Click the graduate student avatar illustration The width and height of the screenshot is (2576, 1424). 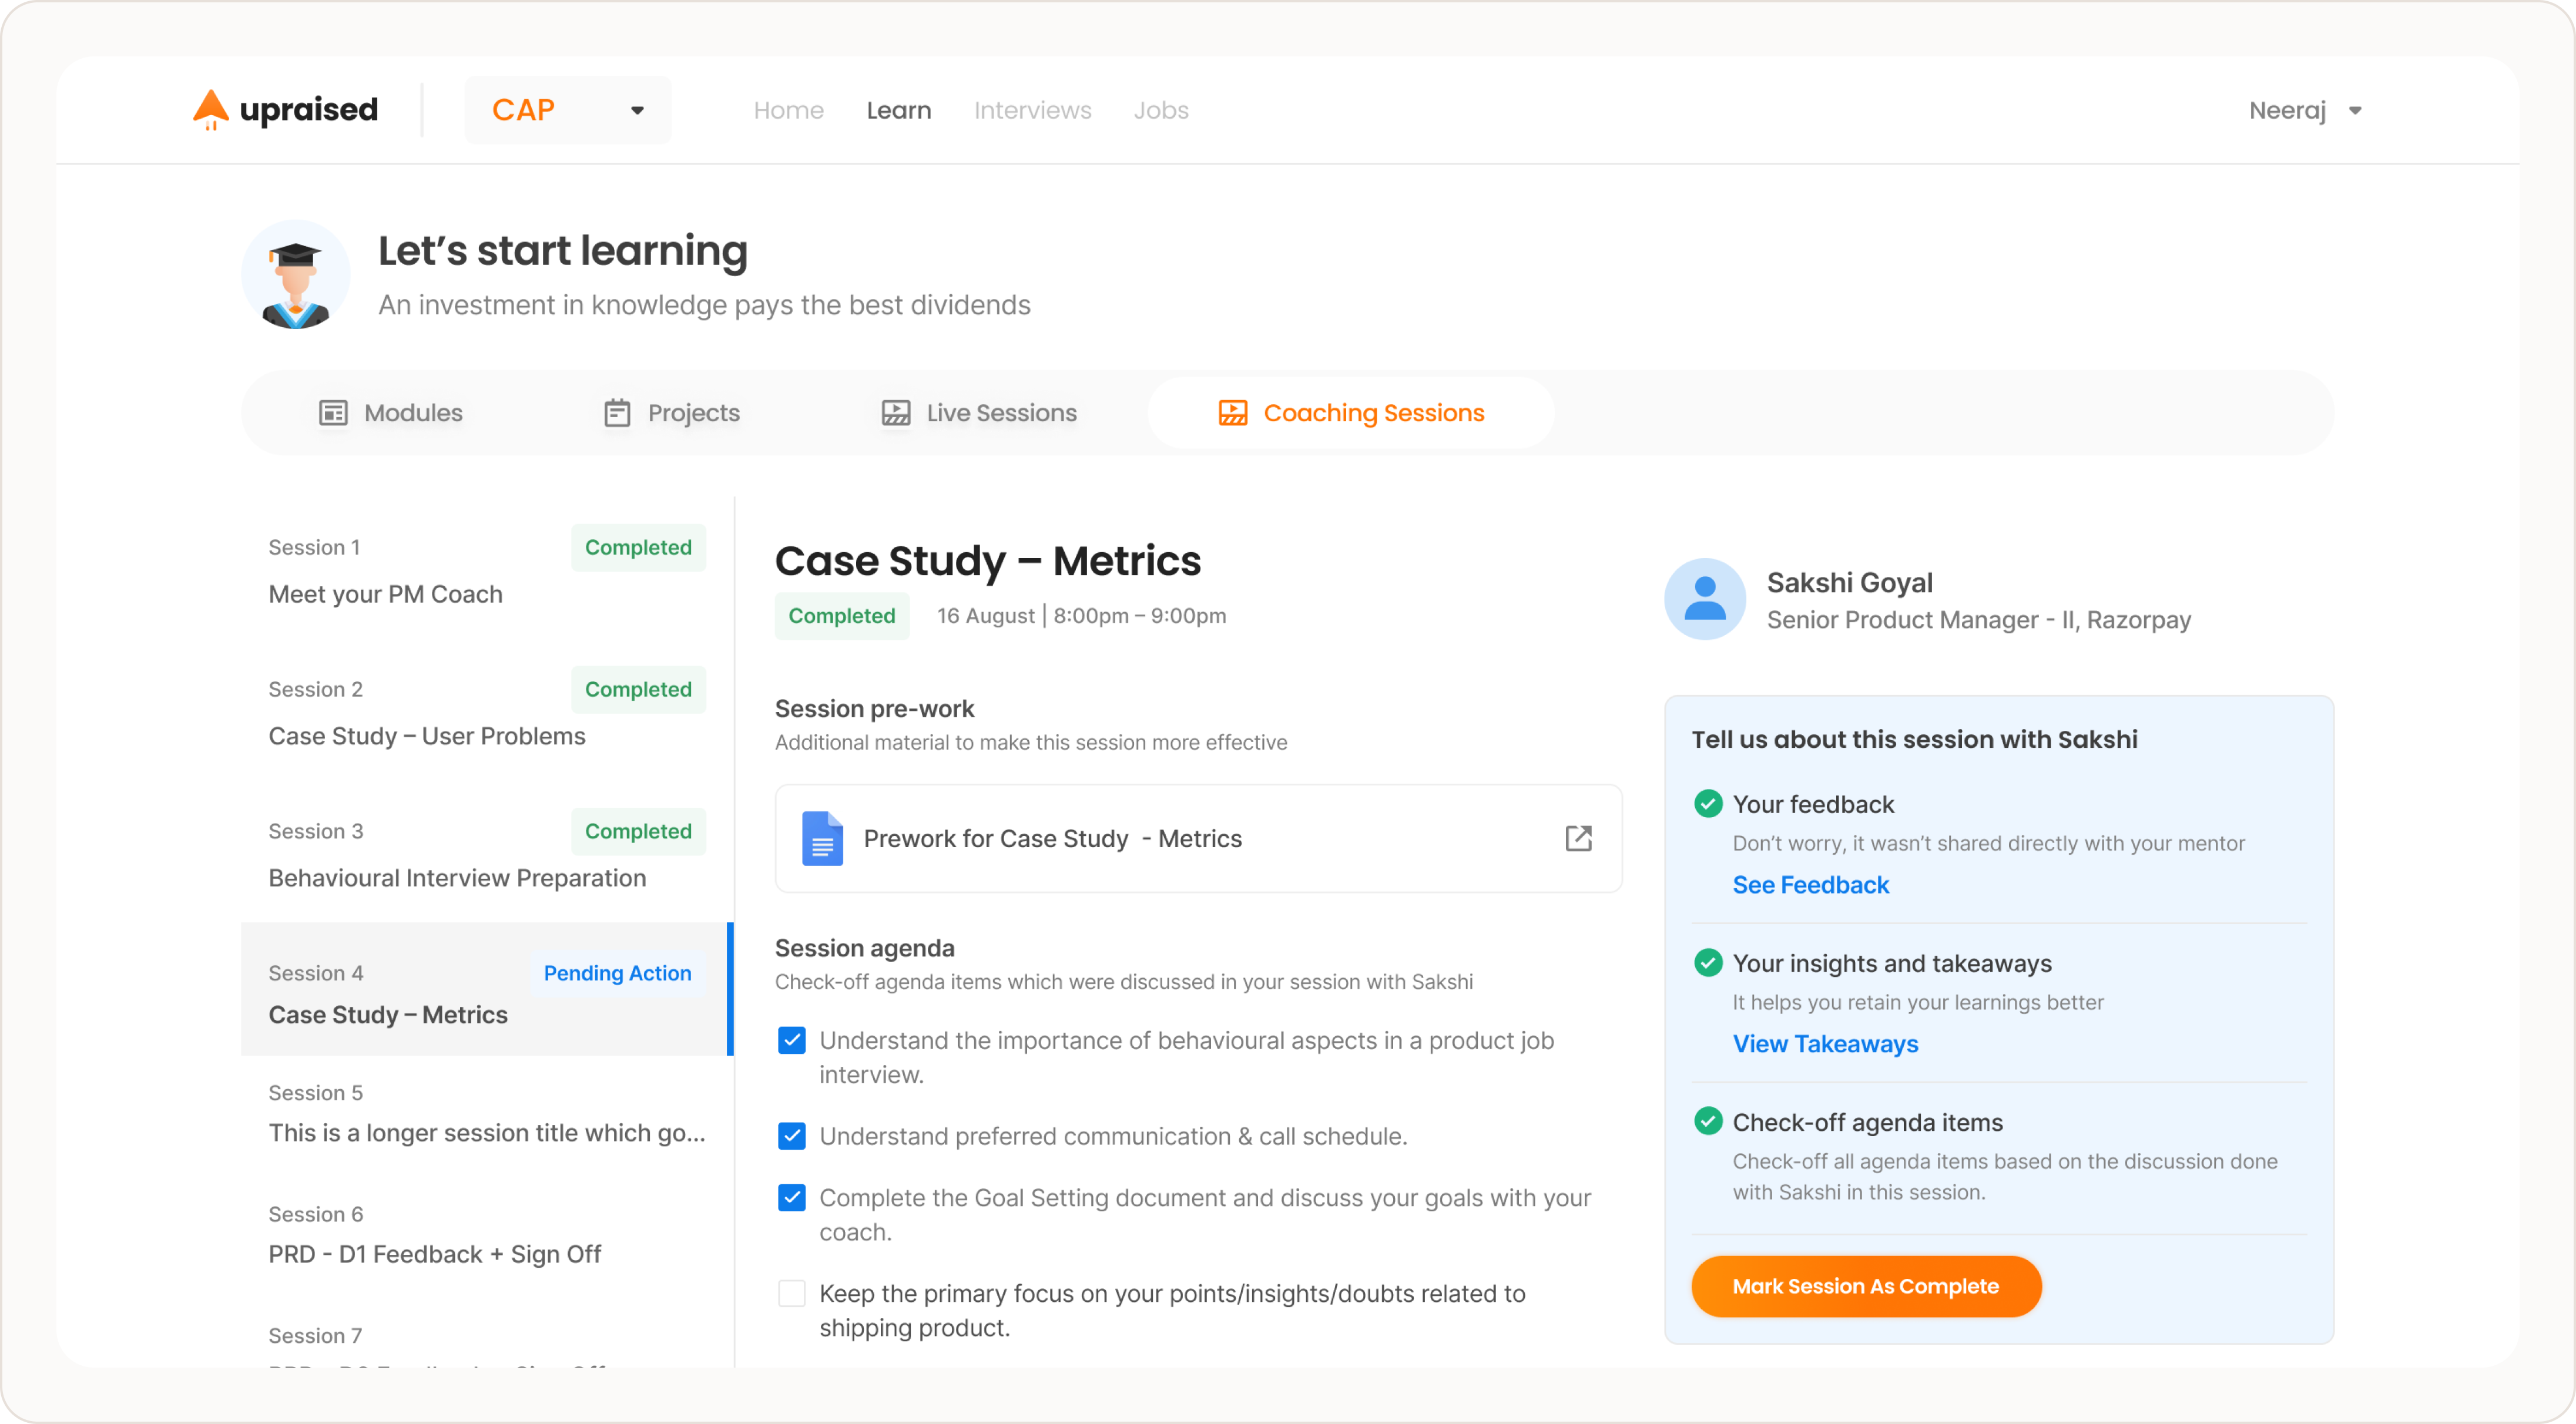[296, 275]
